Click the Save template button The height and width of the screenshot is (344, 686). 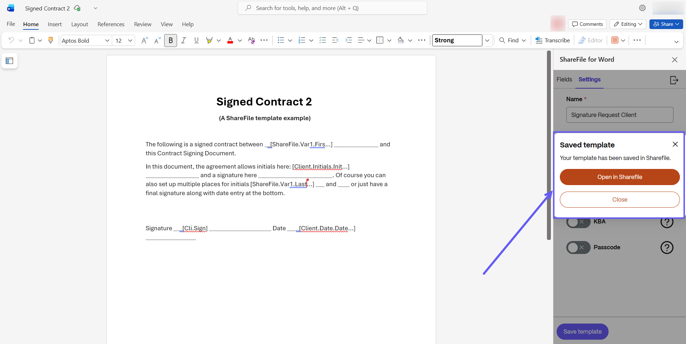click(x=582, y=331)
